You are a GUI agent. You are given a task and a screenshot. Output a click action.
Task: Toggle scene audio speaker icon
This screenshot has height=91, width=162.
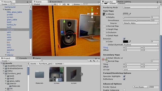point(64,4)
